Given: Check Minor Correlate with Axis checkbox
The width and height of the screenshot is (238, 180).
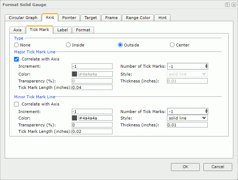Looking at the screenshot, I should click(x=16, y=104).
